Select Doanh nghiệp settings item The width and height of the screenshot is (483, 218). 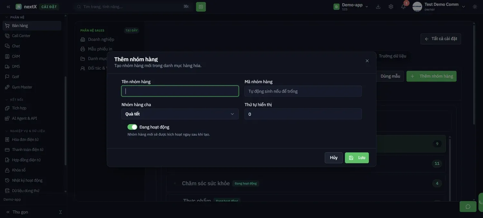(x=97, y=39)
